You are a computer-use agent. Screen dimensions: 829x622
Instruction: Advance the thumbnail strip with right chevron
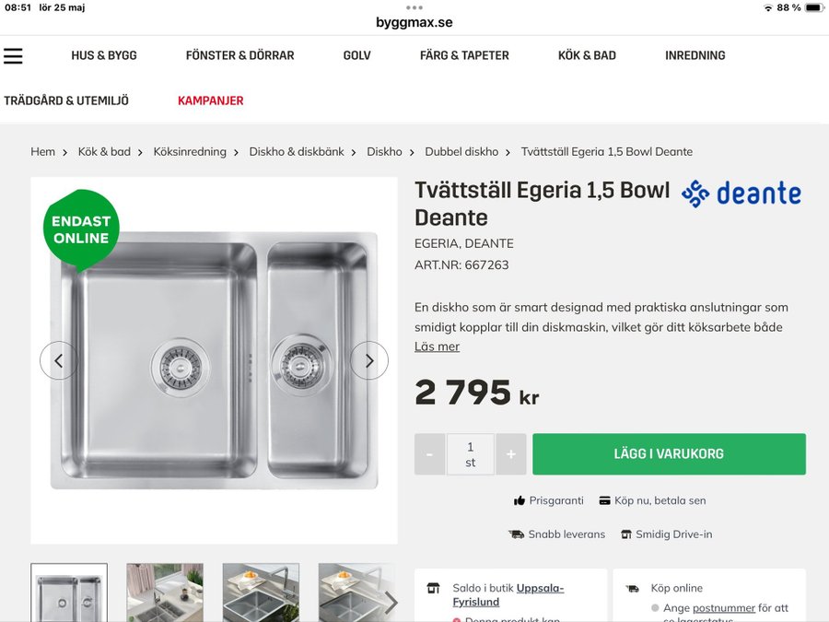pos(391,603)
